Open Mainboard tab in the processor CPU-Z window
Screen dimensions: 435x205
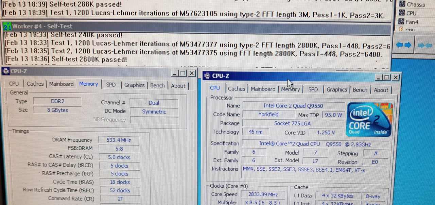pyautogui.click(x=263, y=89)
